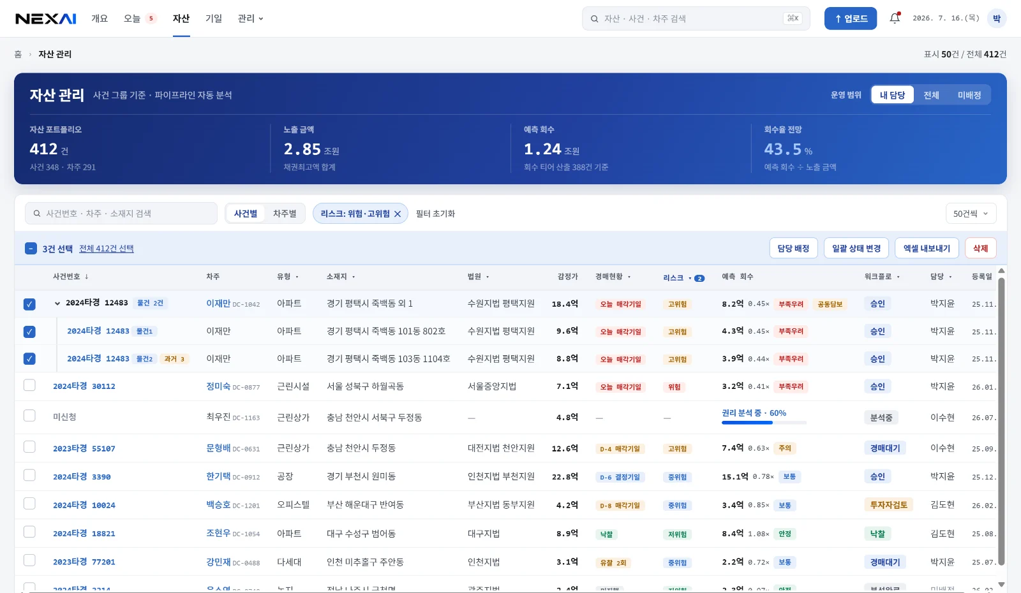Click the D-6 결정기일 badge
The image size is (1021, 593).
pyautogui.click(x=620, y=477)
